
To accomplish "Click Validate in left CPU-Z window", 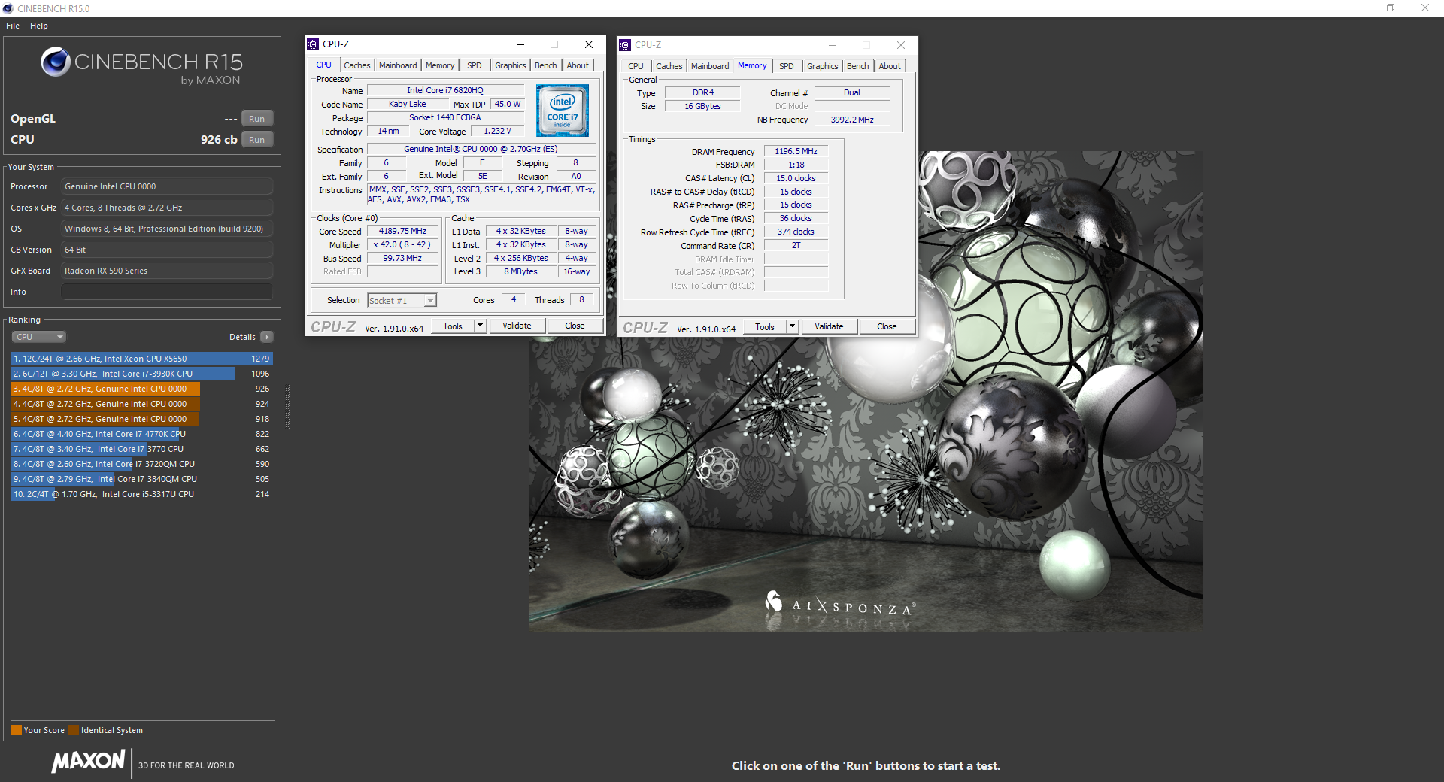I will 517,326.
